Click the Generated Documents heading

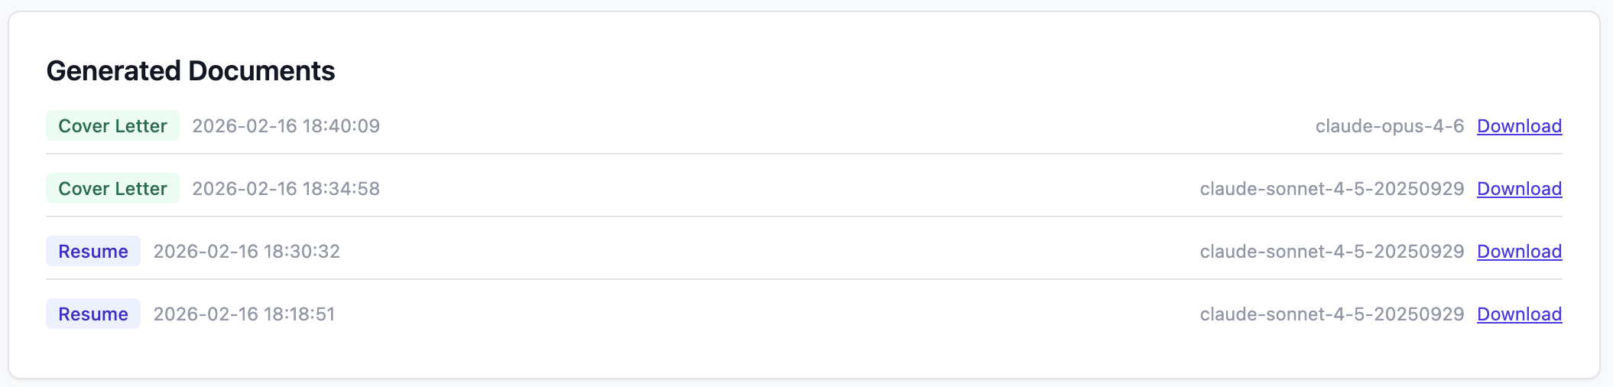pos(190,71)
